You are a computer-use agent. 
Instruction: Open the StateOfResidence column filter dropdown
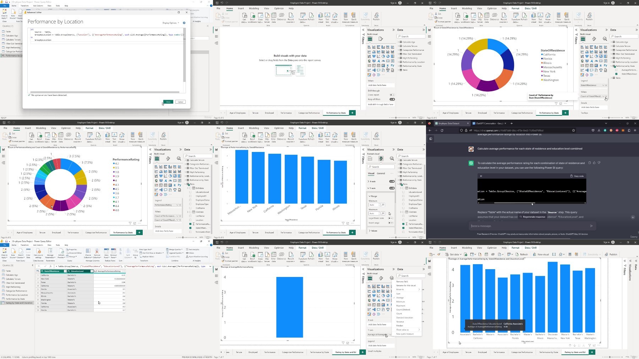(65, 271)
